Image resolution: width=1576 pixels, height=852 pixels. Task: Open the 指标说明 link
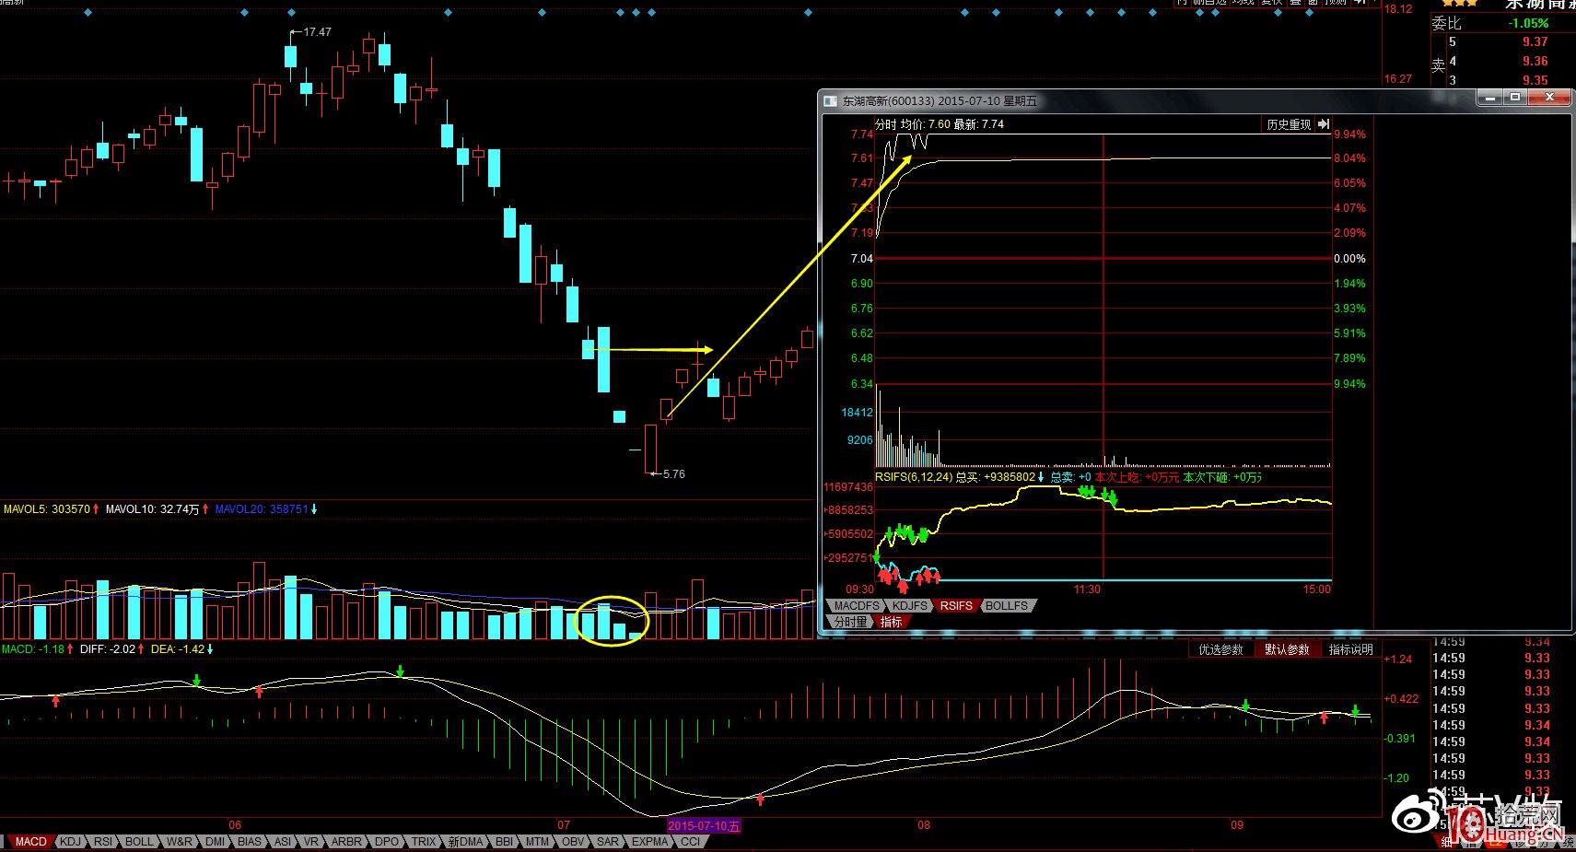[1350, 649]
